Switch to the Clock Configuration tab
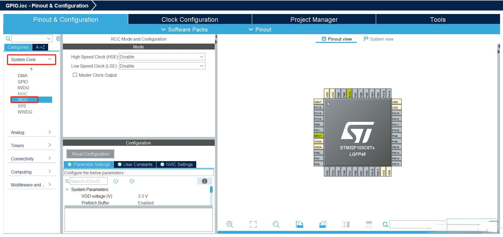This screenshot has width=503, height=237. pos(190,19)
